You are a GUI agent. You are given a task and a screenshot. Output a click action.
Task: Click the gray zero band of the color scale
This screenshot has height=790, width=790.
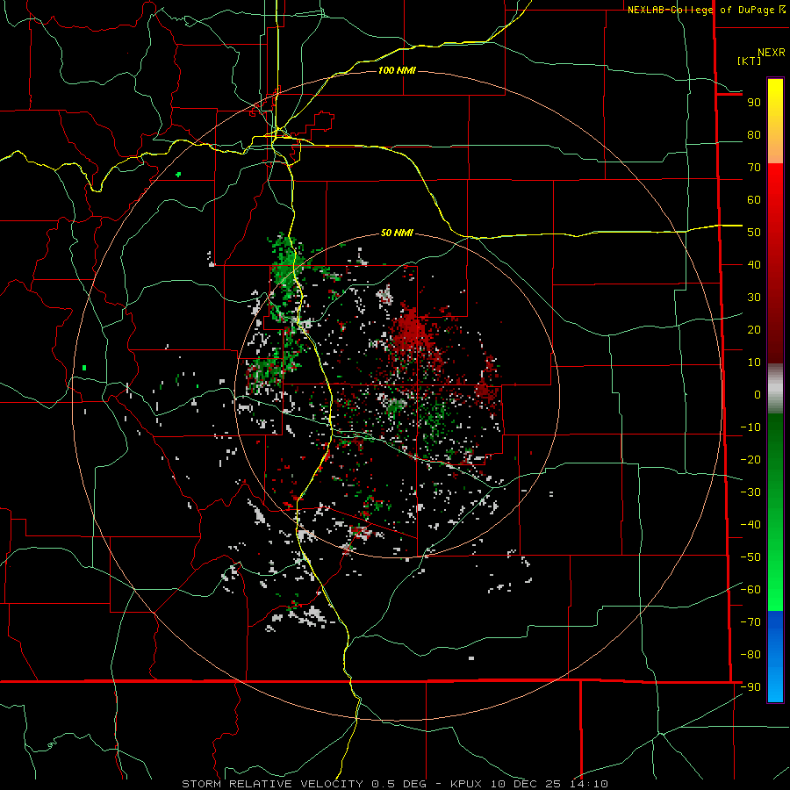tap(775, 388)
